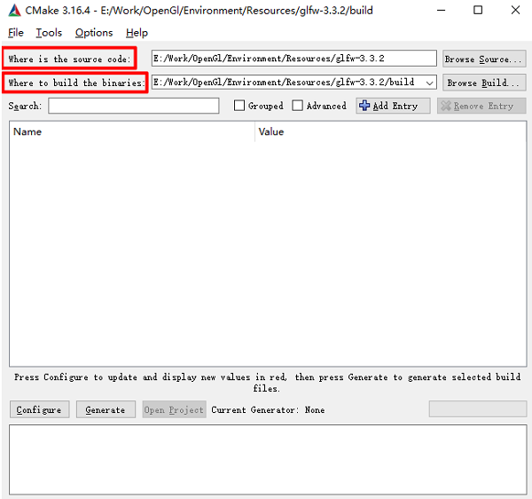
Task: Open the Options menu
Action: click(94, 33)
